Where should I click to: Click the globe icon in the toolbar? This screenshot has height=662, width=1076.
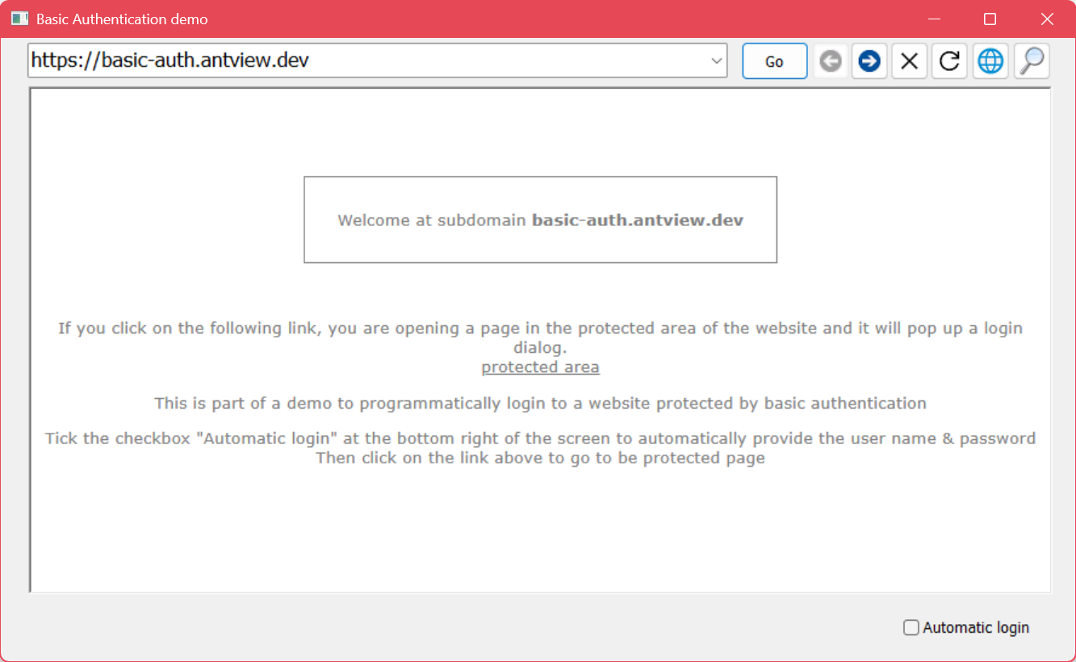coord(990,61)
